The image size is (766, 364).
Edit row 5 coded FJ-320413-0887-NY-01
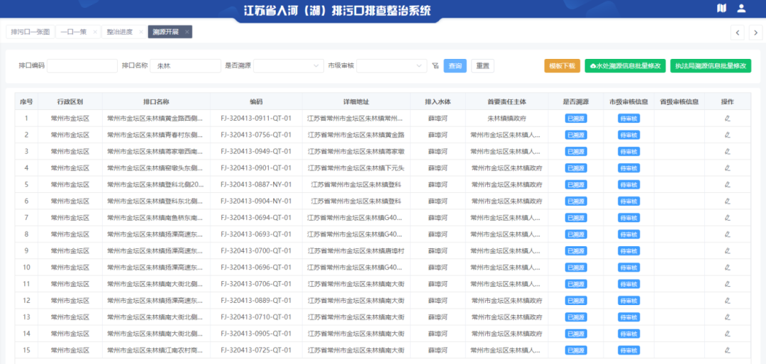[x=728, y=184]
